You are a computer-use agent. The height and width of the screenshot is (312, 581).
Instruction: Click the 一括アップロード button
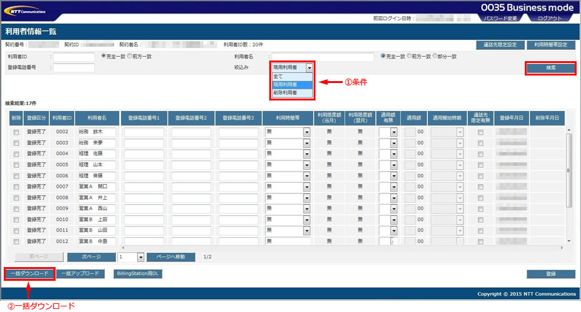click(81, 273)
